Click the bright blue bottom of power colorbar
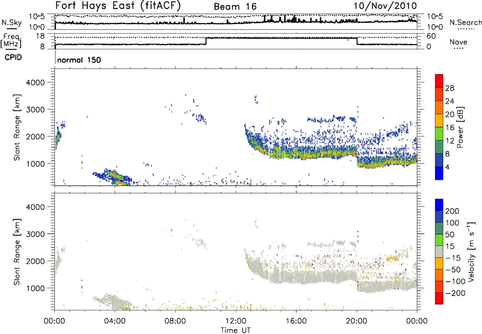The width and height of the screenshot is (482, 334). click(439, 173)
